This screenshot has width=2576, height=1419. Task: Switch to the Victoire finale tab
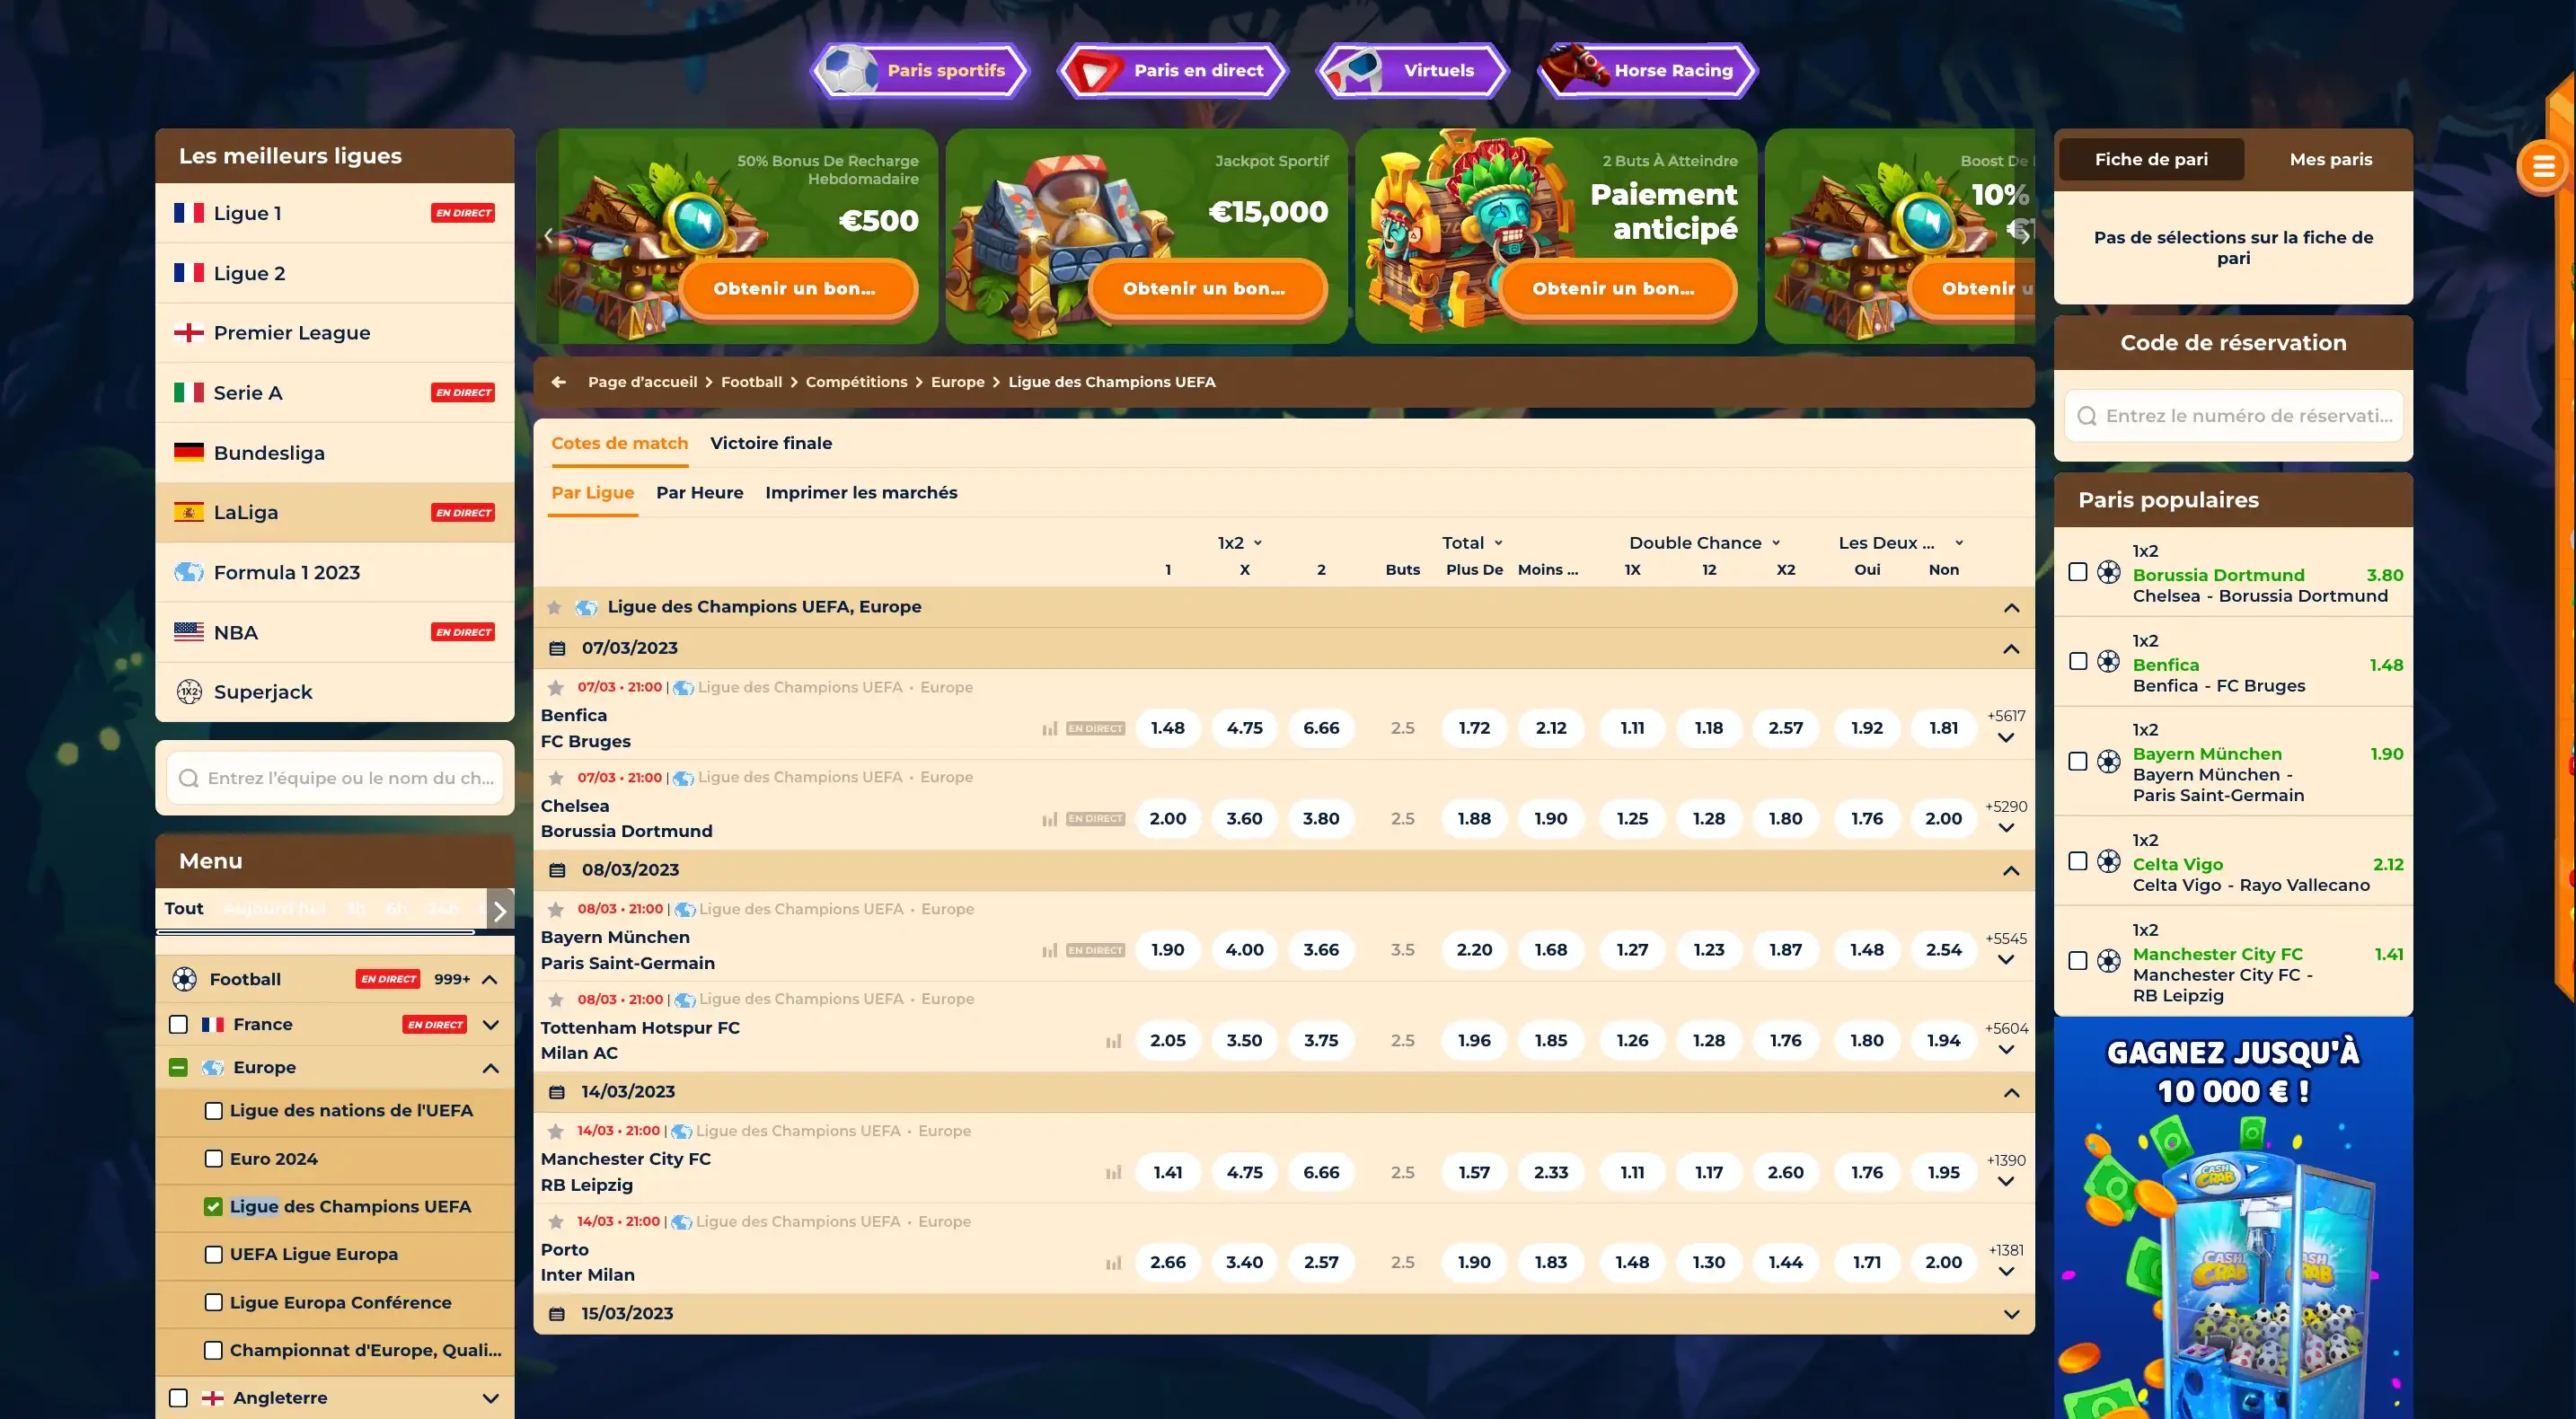point(770,443)
